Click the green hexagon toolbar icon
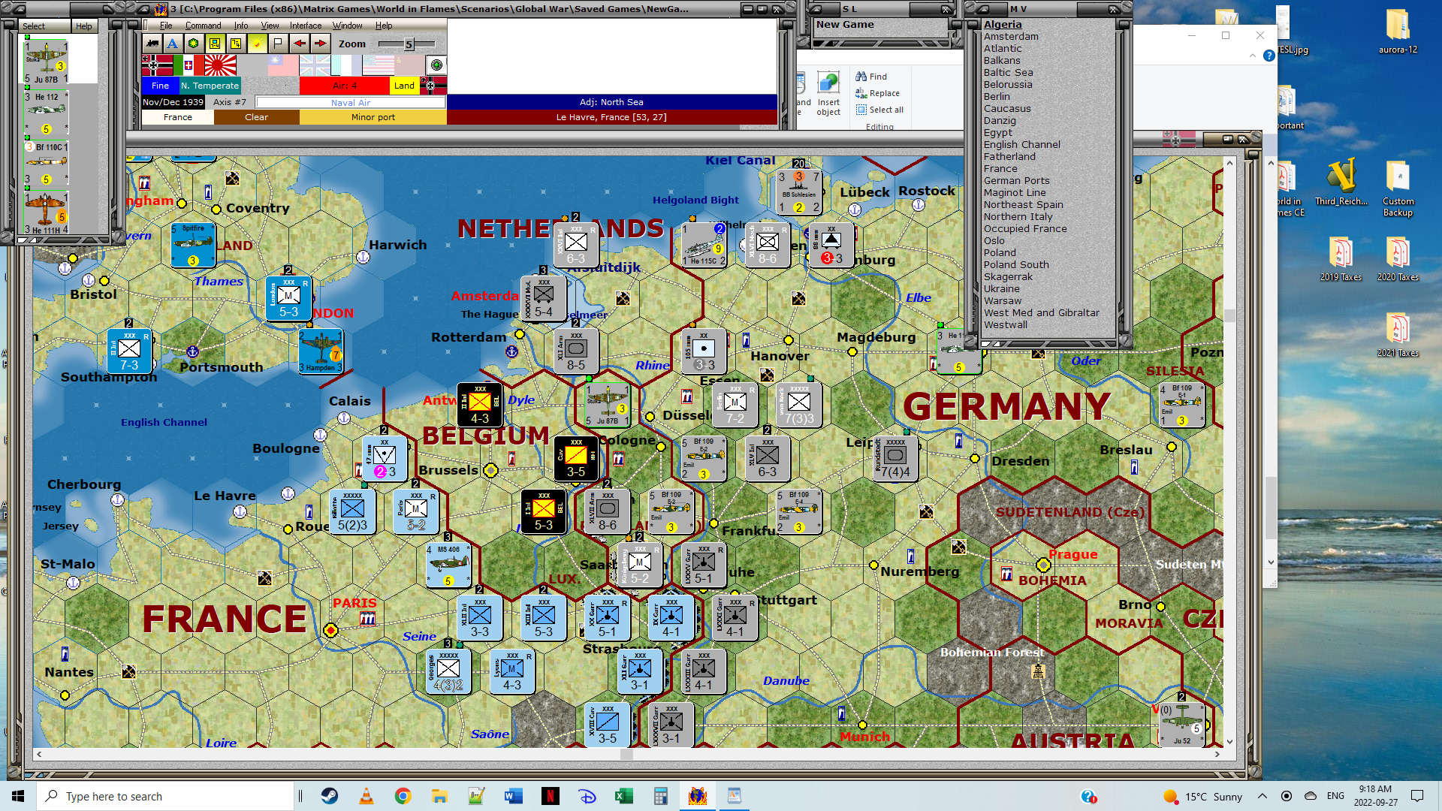 click(193, 44)
